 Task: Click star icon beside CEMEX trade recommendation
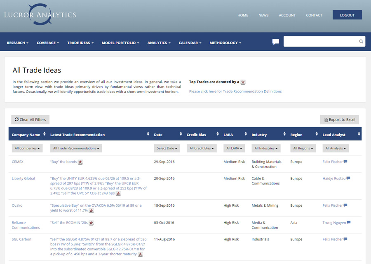[x=80, y=162]
